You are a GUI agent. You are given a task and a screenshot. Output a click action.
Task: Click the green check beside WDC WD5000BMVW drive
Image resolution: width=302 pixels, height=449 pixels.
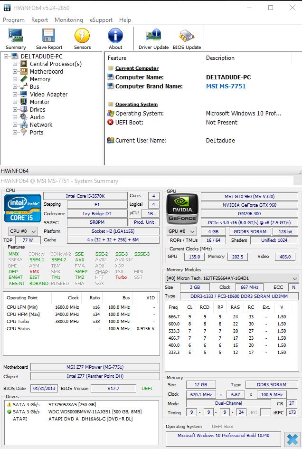point(9,412)
